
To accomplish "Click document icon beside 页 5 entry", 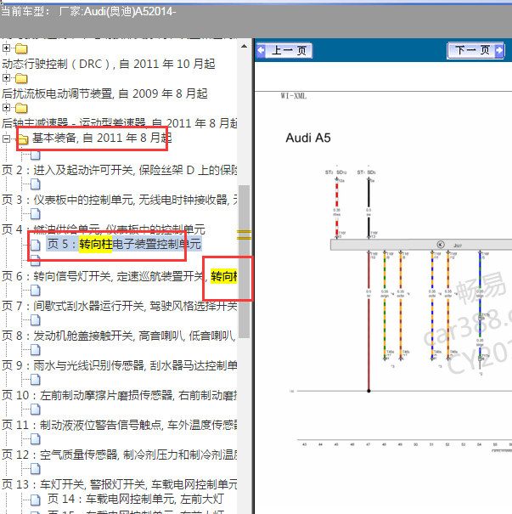I will 36,245.
